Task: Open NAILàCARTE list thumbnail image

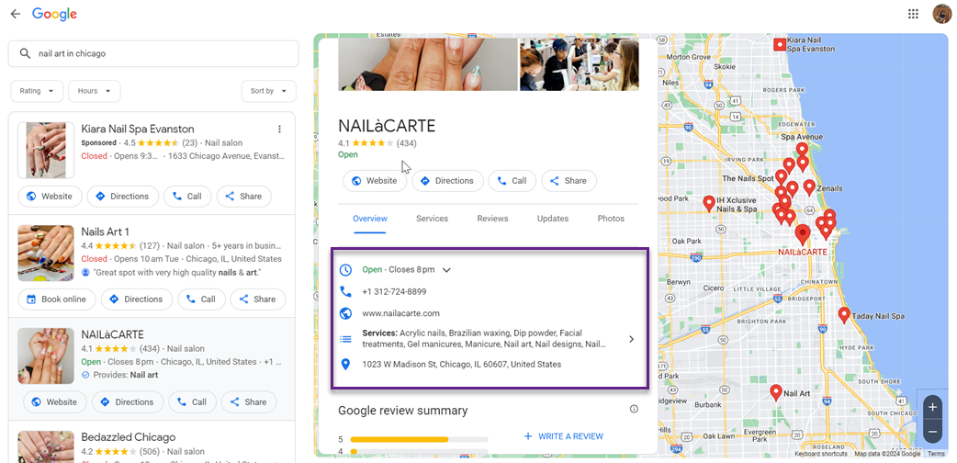Action: (x=46, y=356)
